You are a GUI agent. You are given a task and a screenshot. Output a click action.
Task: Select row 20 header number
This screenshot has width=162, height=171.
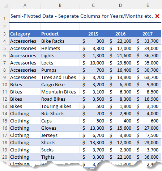pos(5,157)
